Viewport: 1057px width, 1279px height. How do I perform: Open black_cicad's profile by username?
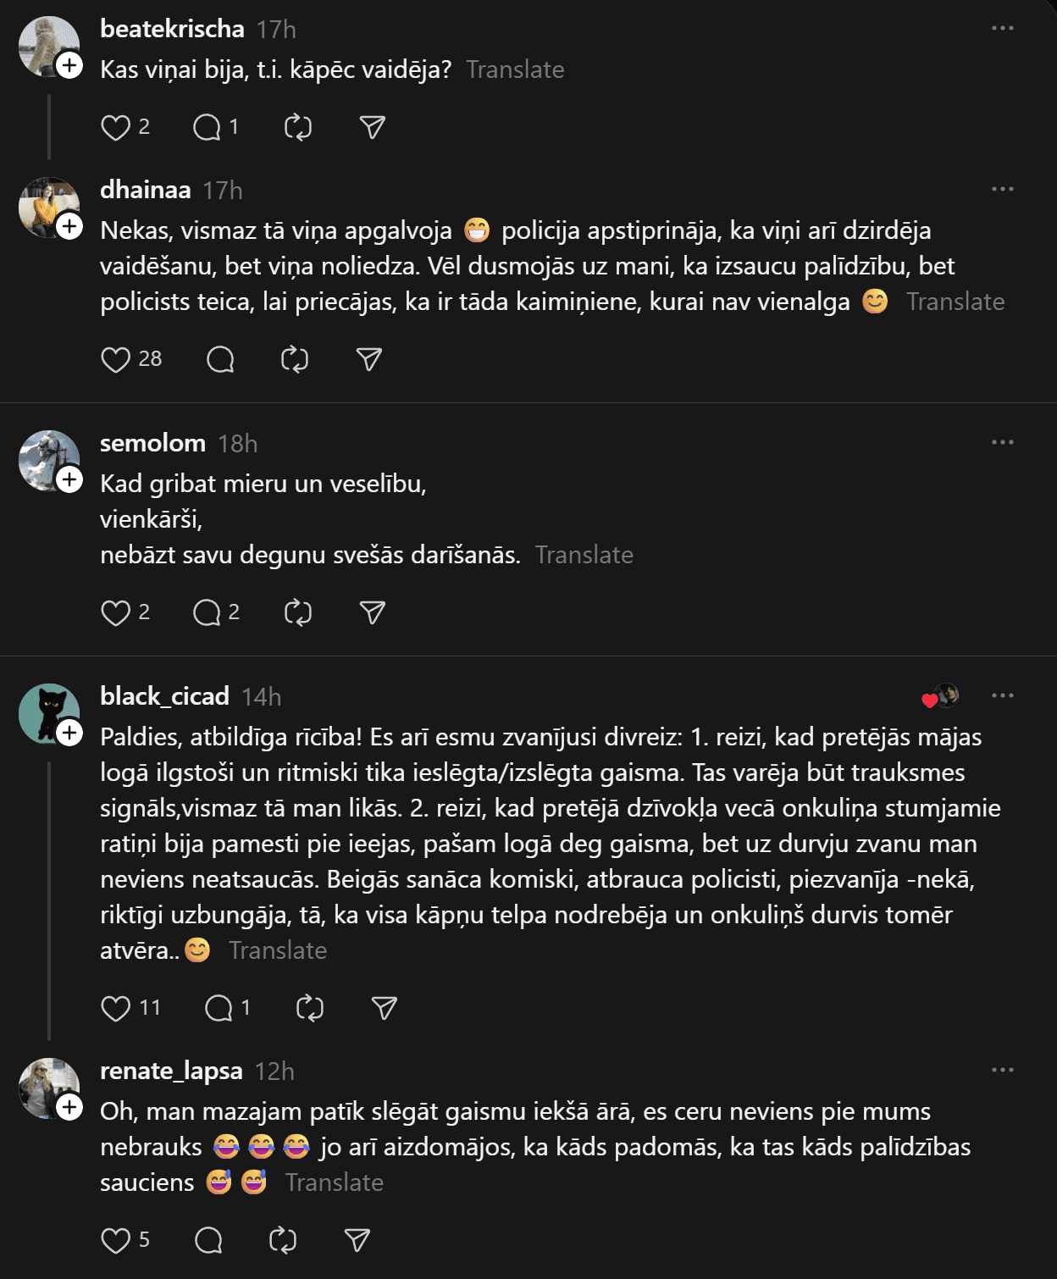[x=164, y=696]
